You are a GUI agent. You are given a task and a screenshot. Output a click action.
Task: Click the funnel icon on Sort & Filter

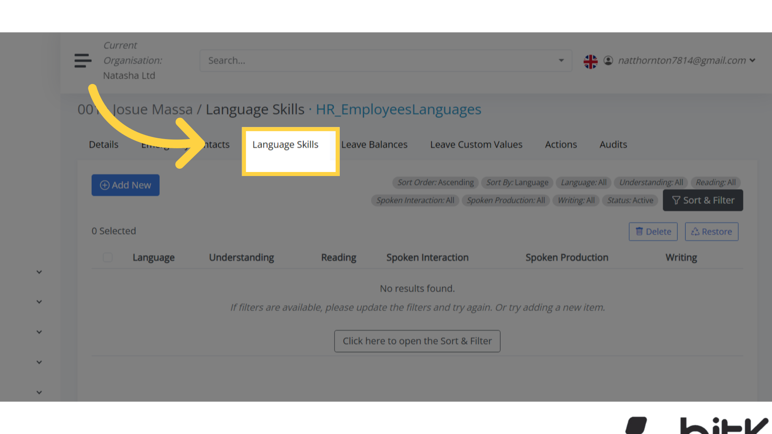[676, 200]
